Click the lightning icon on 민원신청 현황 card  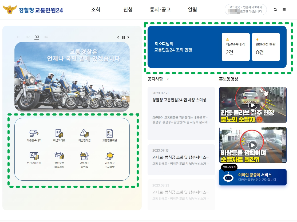257,39
